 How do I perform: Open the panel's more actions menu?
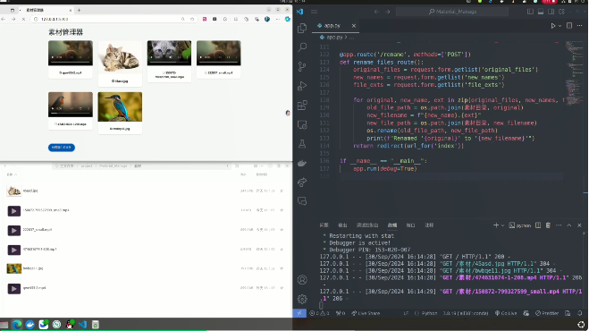559,225
